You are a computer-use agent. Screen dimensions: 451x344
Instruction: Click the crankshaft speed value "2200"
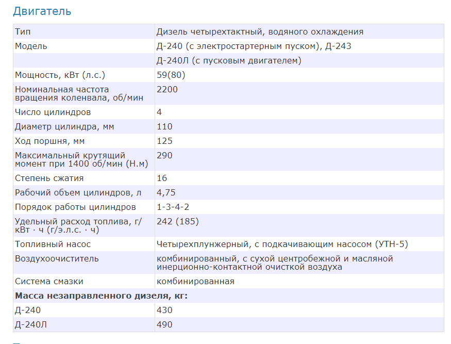(x=167, y=89)
